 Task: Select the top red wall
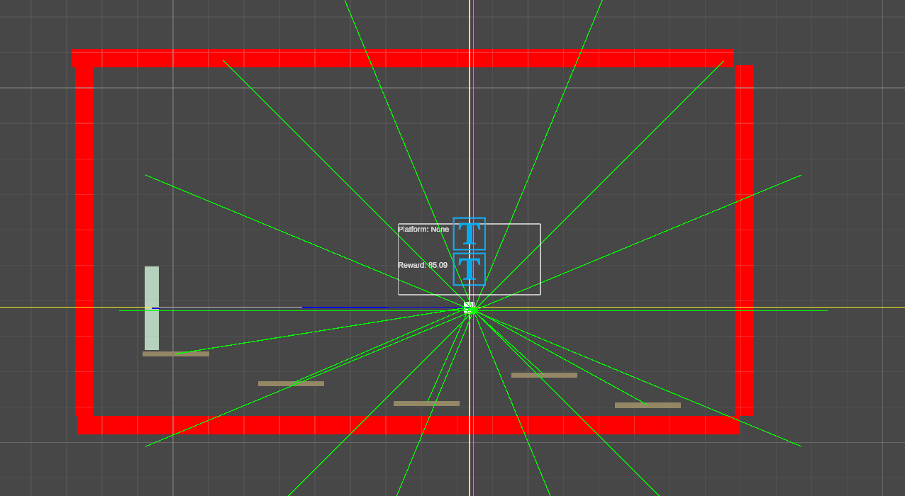403,59
